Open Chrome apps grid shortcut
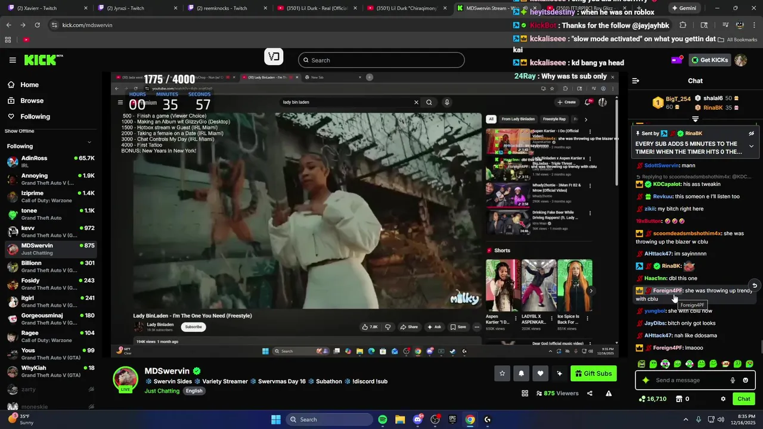This screenshot has width=763, height=429. point(8,40)
